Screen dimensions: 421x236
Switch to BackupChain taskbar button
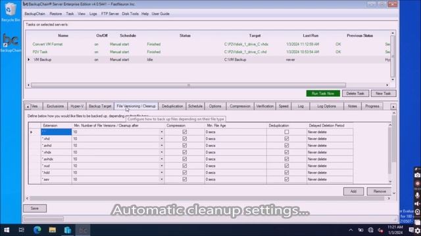coord(83,230)
